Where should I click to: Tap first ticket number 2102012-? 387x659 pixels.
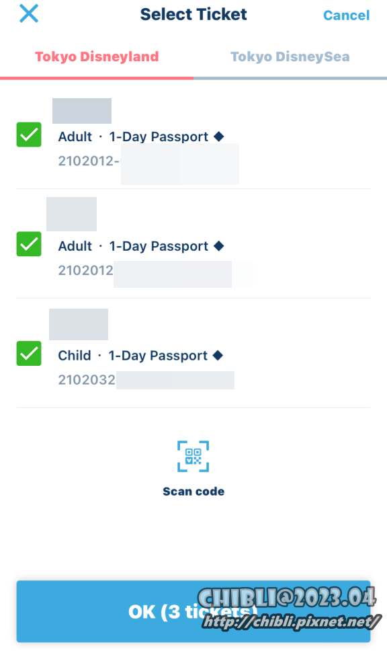coord(89,161)
